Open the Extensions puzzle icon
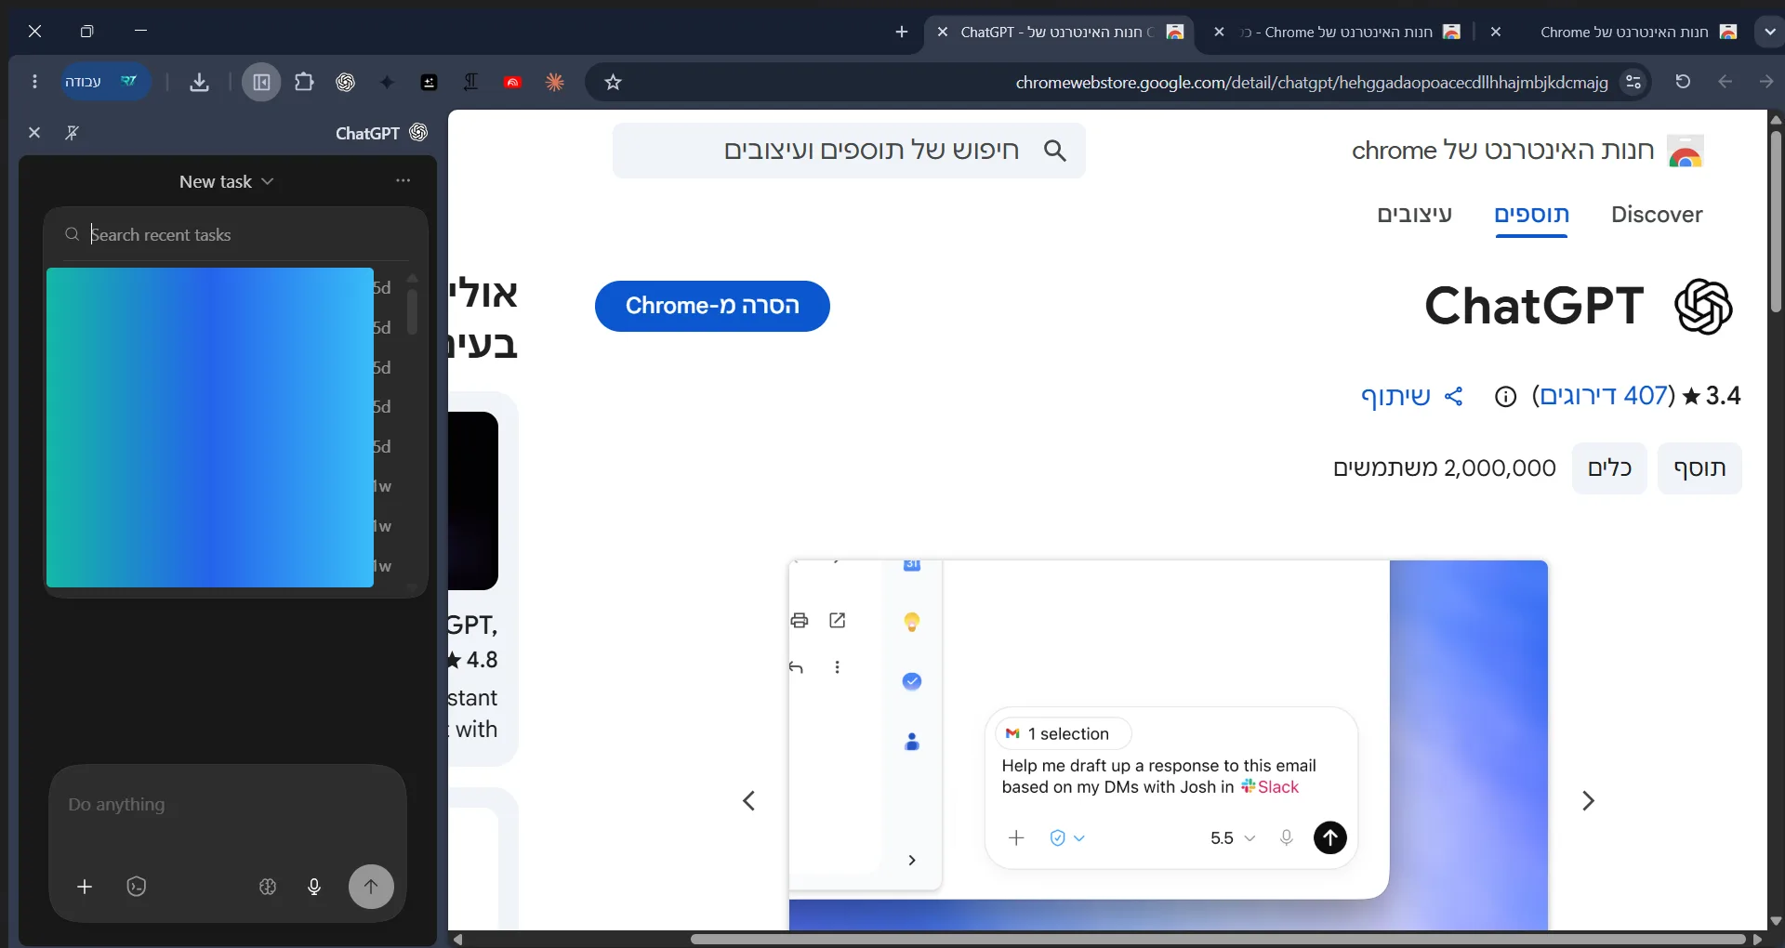 coord(304,82)
